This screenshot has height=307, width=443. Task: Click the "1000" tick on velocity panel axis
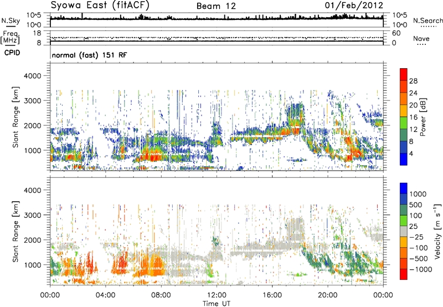33,265
